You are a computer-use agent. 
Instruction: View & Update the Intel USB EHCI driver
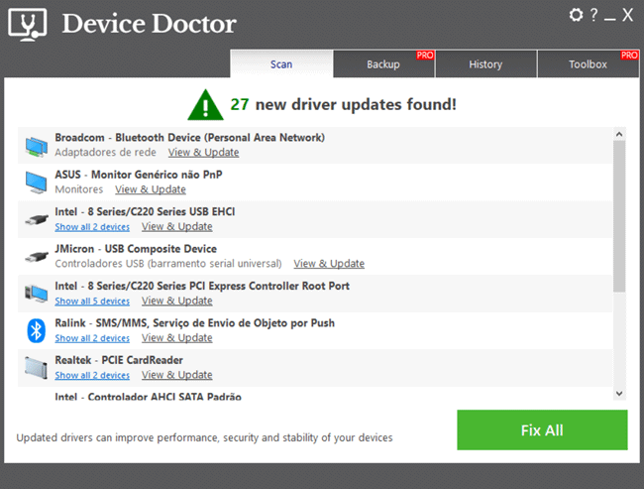(x=177, y=226)
